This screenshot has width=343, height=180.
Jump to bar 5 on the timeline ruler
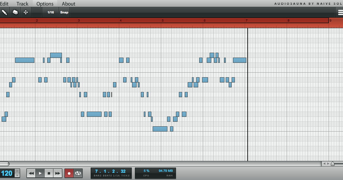tap(162, 21)
